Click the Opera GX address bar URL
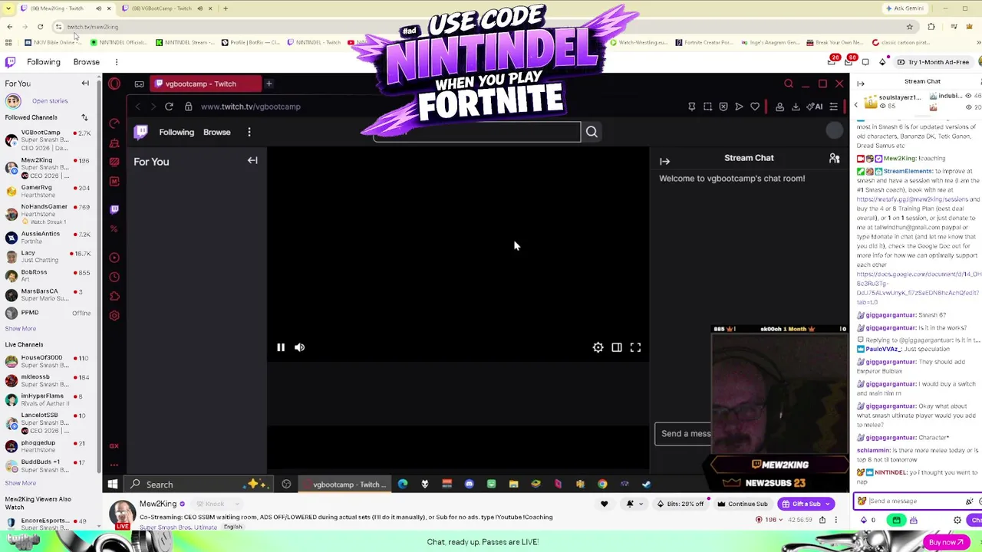The width and height of the screenshot is (982, 552). (x=250, y=107)
